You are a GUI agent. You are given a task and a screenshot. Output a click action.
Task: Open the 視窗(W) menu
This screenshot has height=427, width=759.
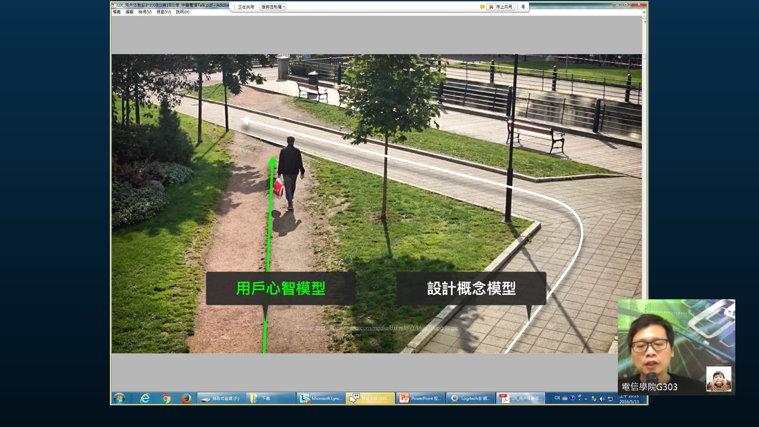[163, 12]
